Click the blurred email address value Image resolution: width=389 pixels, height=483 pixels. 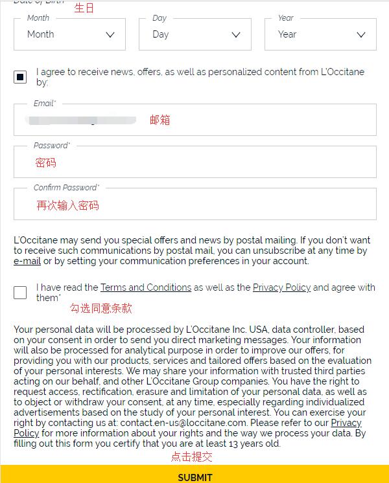click(x=81, y=120)
